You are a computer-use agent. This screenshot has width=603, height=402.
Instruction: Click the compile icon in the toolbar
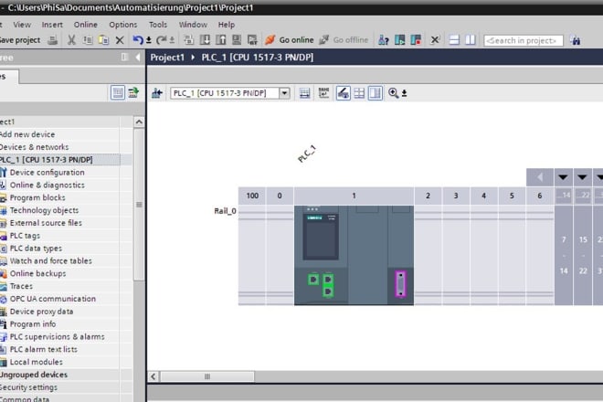pos(188,39)
